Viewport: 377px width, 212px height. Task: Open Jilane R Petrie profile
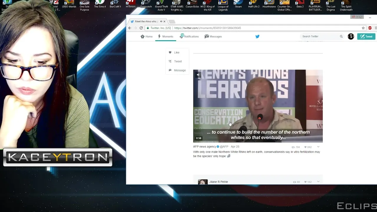click(x=219, y=182)
